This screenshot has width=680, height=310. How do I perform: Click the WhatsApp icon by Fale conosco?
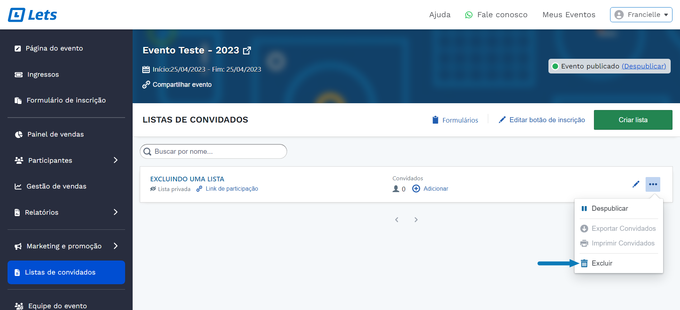[469, 15]
